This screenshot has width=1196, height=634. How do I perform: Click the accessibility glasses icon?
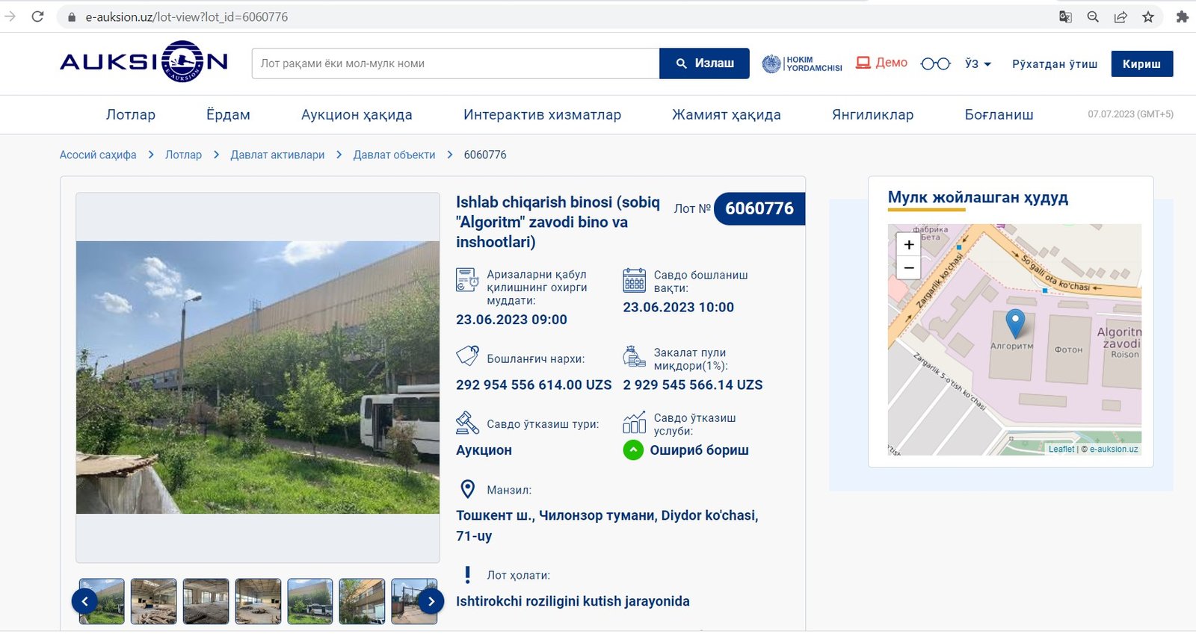[x=935, y=64]
